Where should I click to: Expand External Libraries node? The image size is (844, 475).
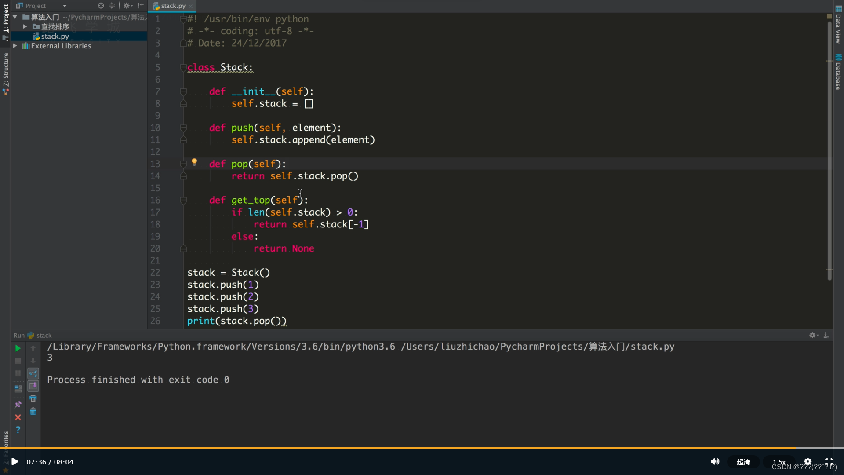tap(15, 46)
